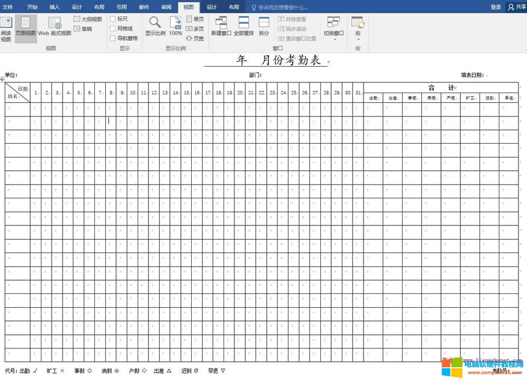Image resolution: width=527 pixels, height=381 pixels.
Task: Switch to the Review tab (审阅)
Action: coord(166,7)
